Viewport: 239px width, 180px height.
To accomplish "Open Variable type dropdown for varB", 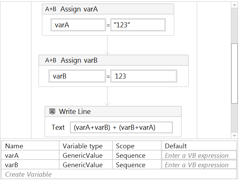I will click(86, 165).
